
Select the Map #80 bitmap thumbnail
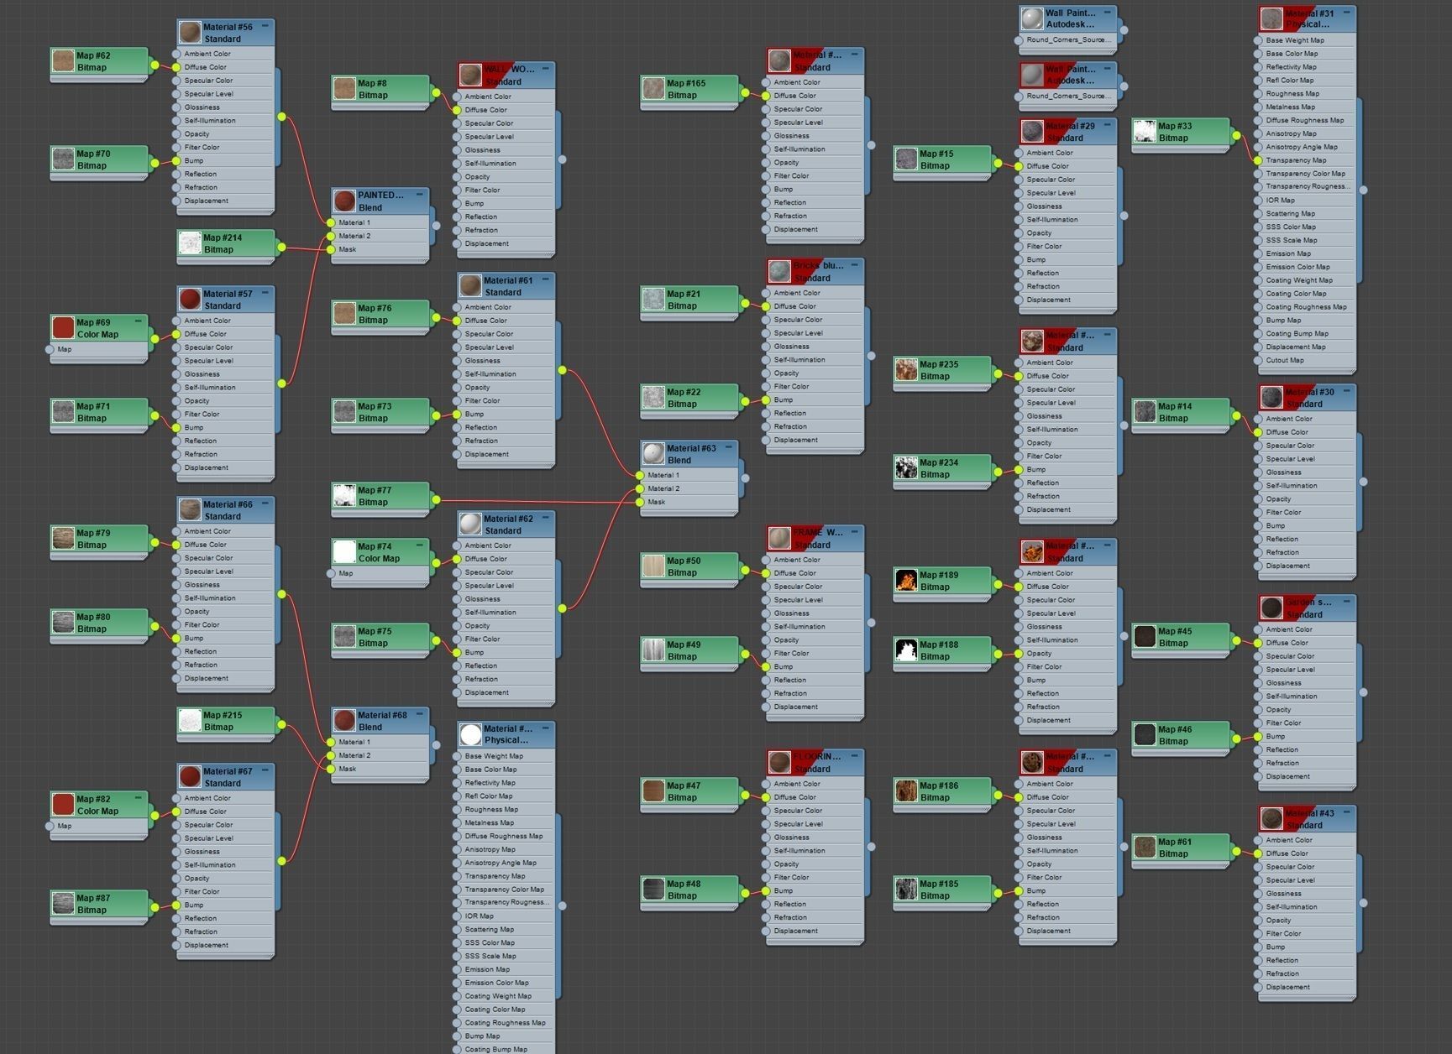coord(63,623)
